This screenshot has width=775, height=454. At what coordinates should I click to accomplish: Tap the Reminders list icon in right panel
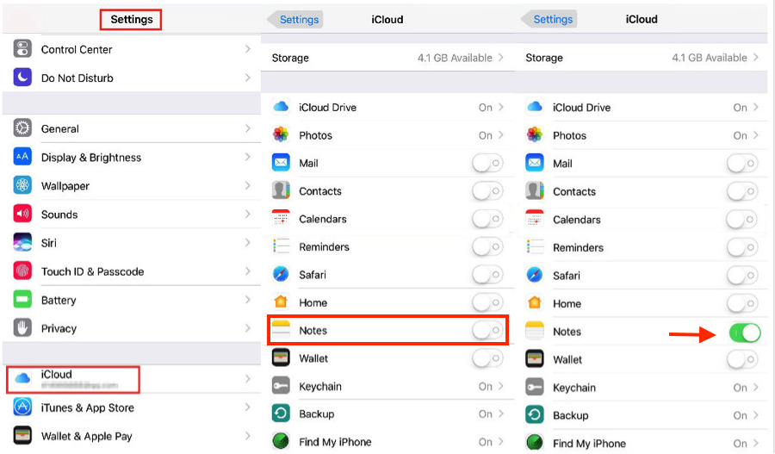click(534, 246)
